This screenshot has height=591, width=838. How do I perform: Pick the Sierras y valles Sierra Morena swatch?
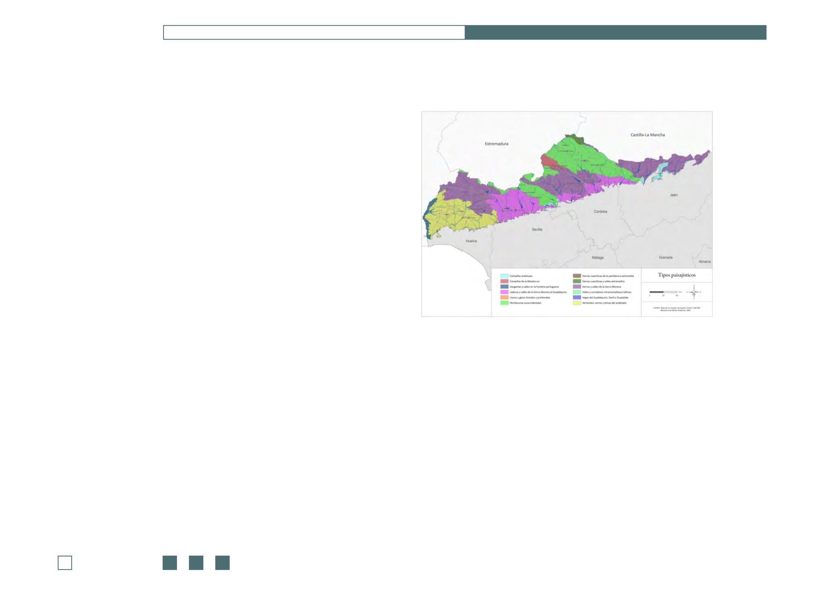click(x=576, y=287)
